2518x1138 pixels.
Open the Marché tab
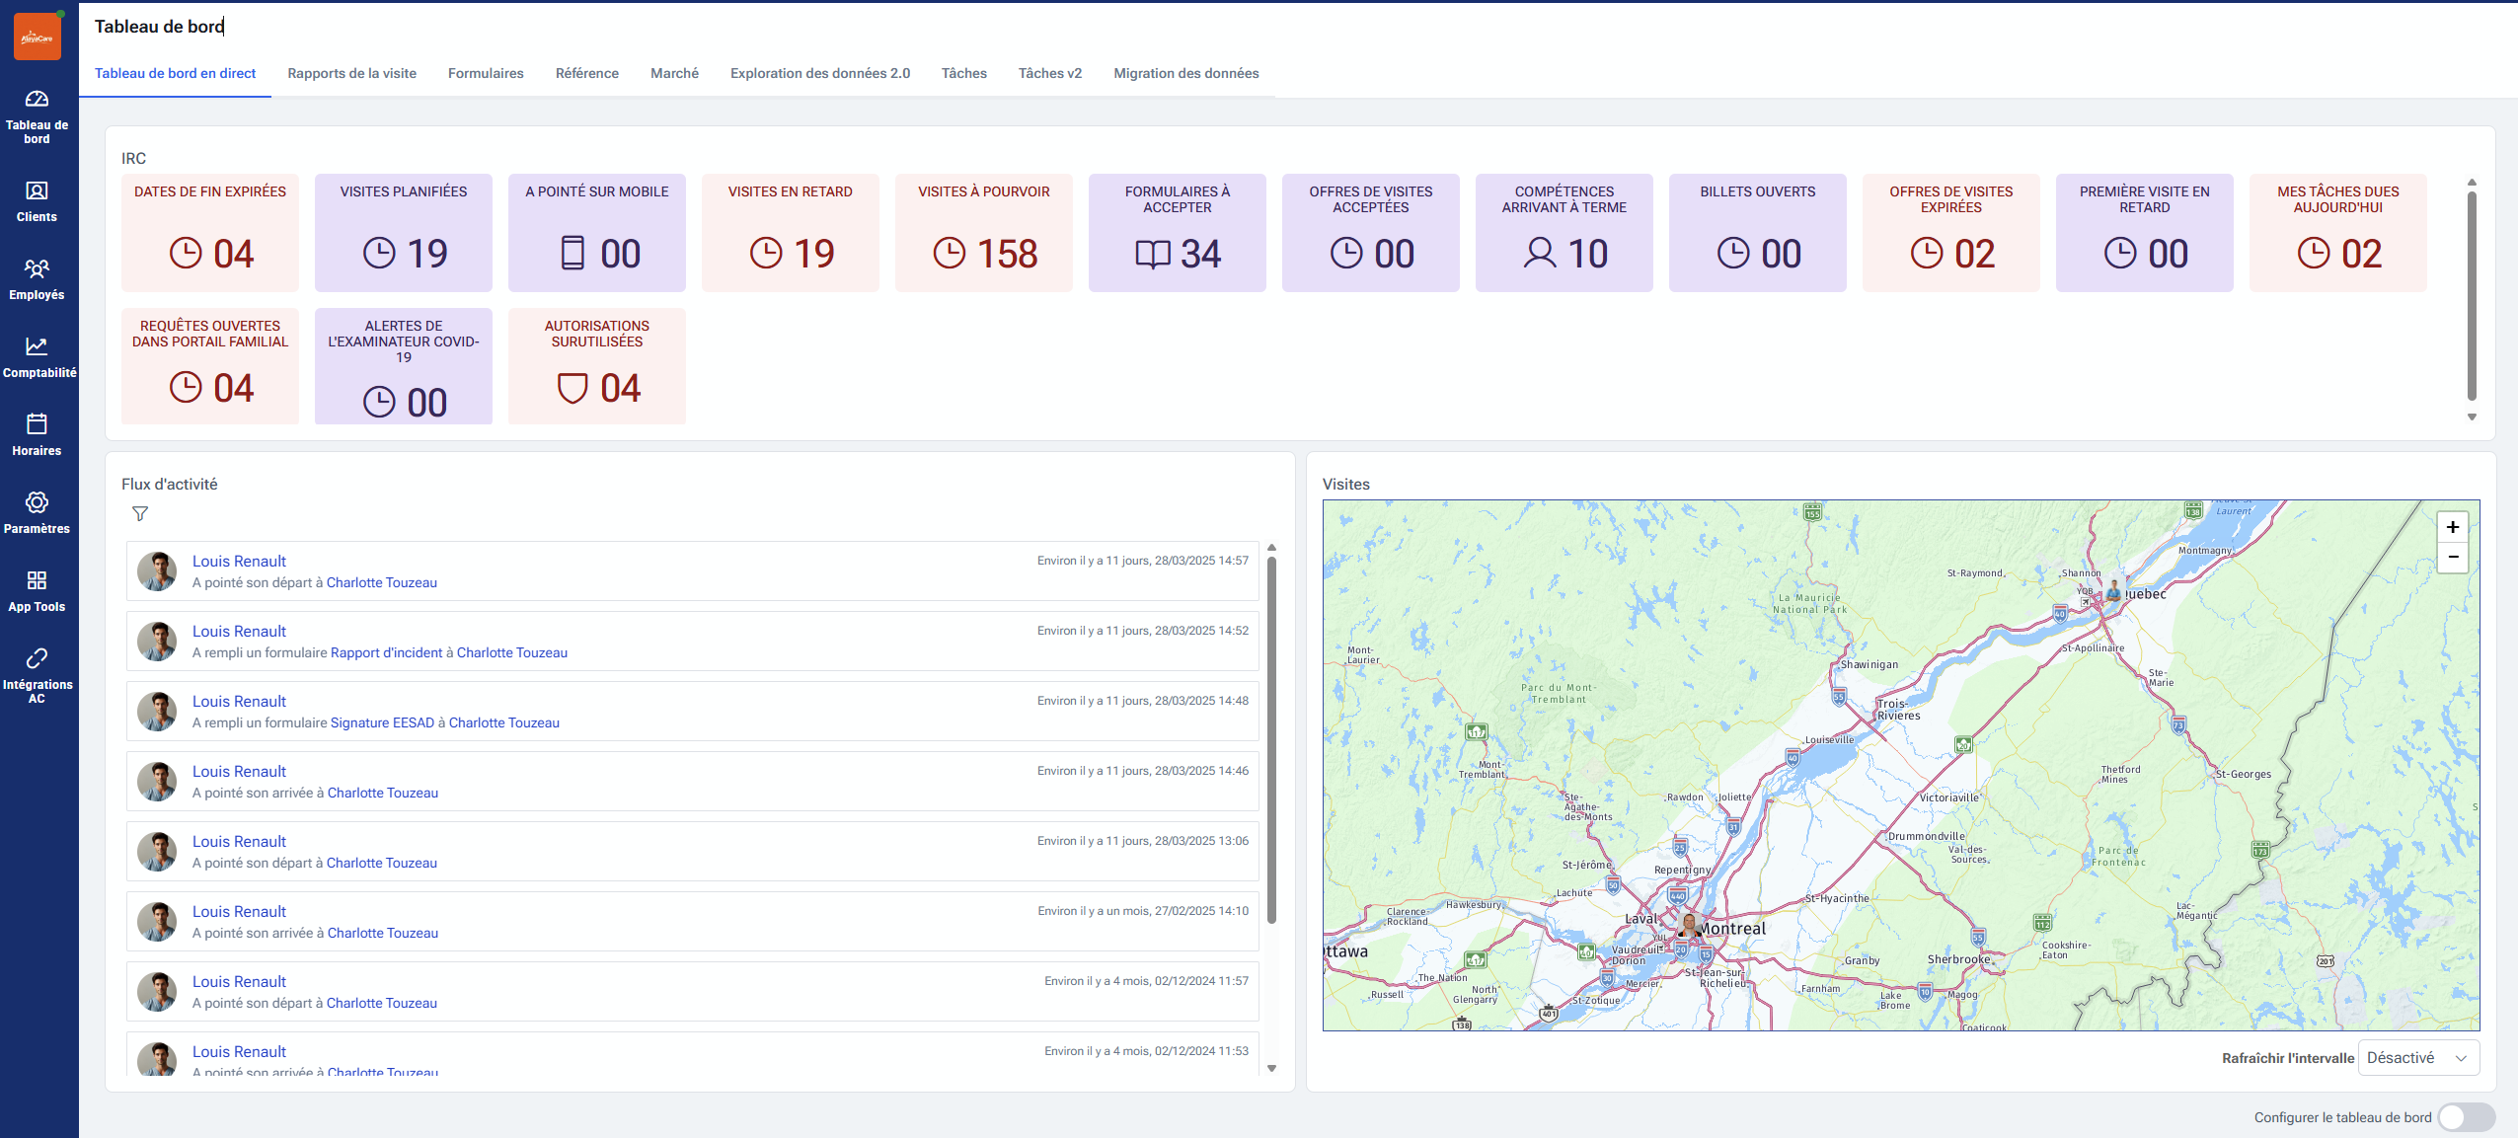pos(674,74)
